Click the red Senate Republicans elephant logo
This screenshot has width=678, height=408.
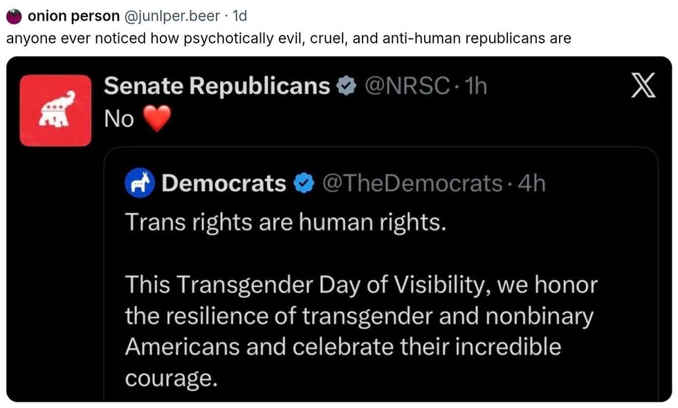(55, 111)
